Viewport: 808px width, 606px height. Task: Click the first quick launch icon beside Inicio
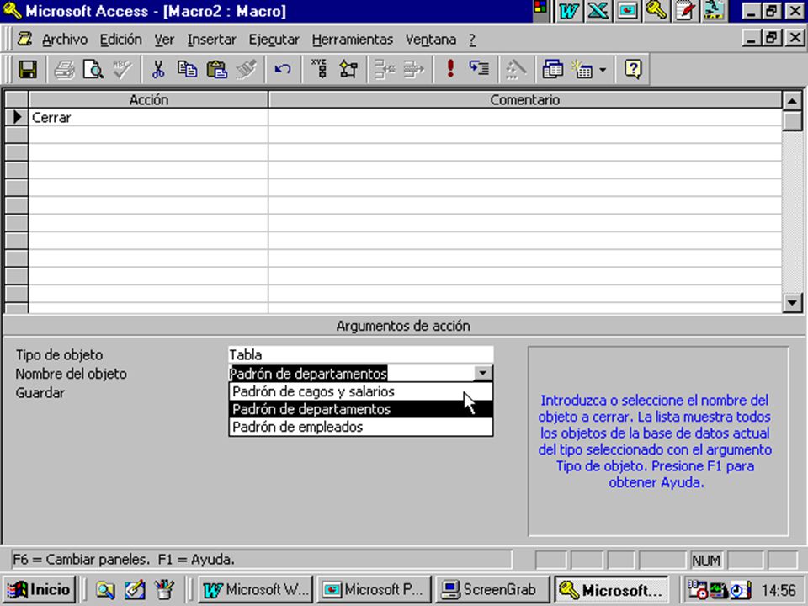tap(105, 589)
